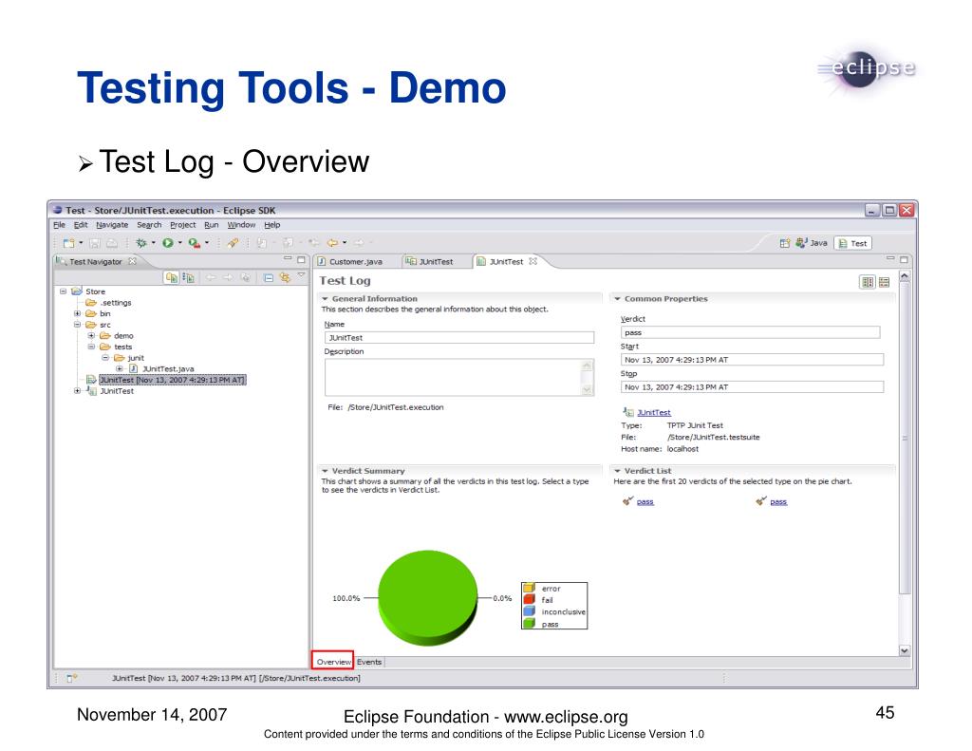Screen dimensions: 972x751
Task: Collapse the src folder node
Action: click(x=77, y=325)
